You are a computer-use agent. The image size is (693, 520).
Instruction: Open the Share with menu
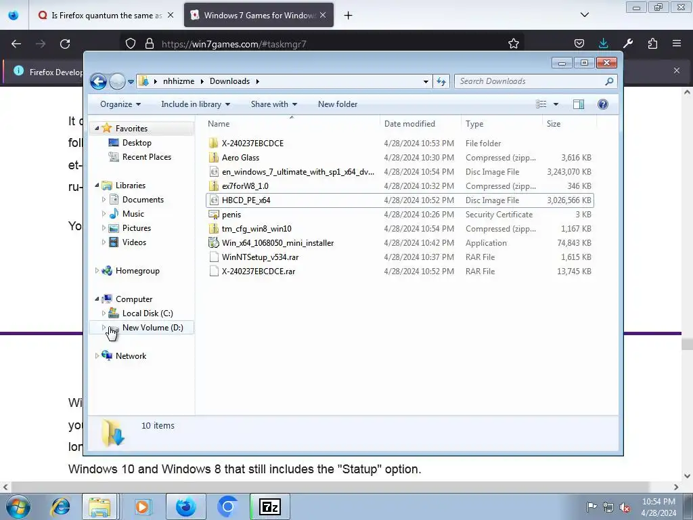[273, 104]
